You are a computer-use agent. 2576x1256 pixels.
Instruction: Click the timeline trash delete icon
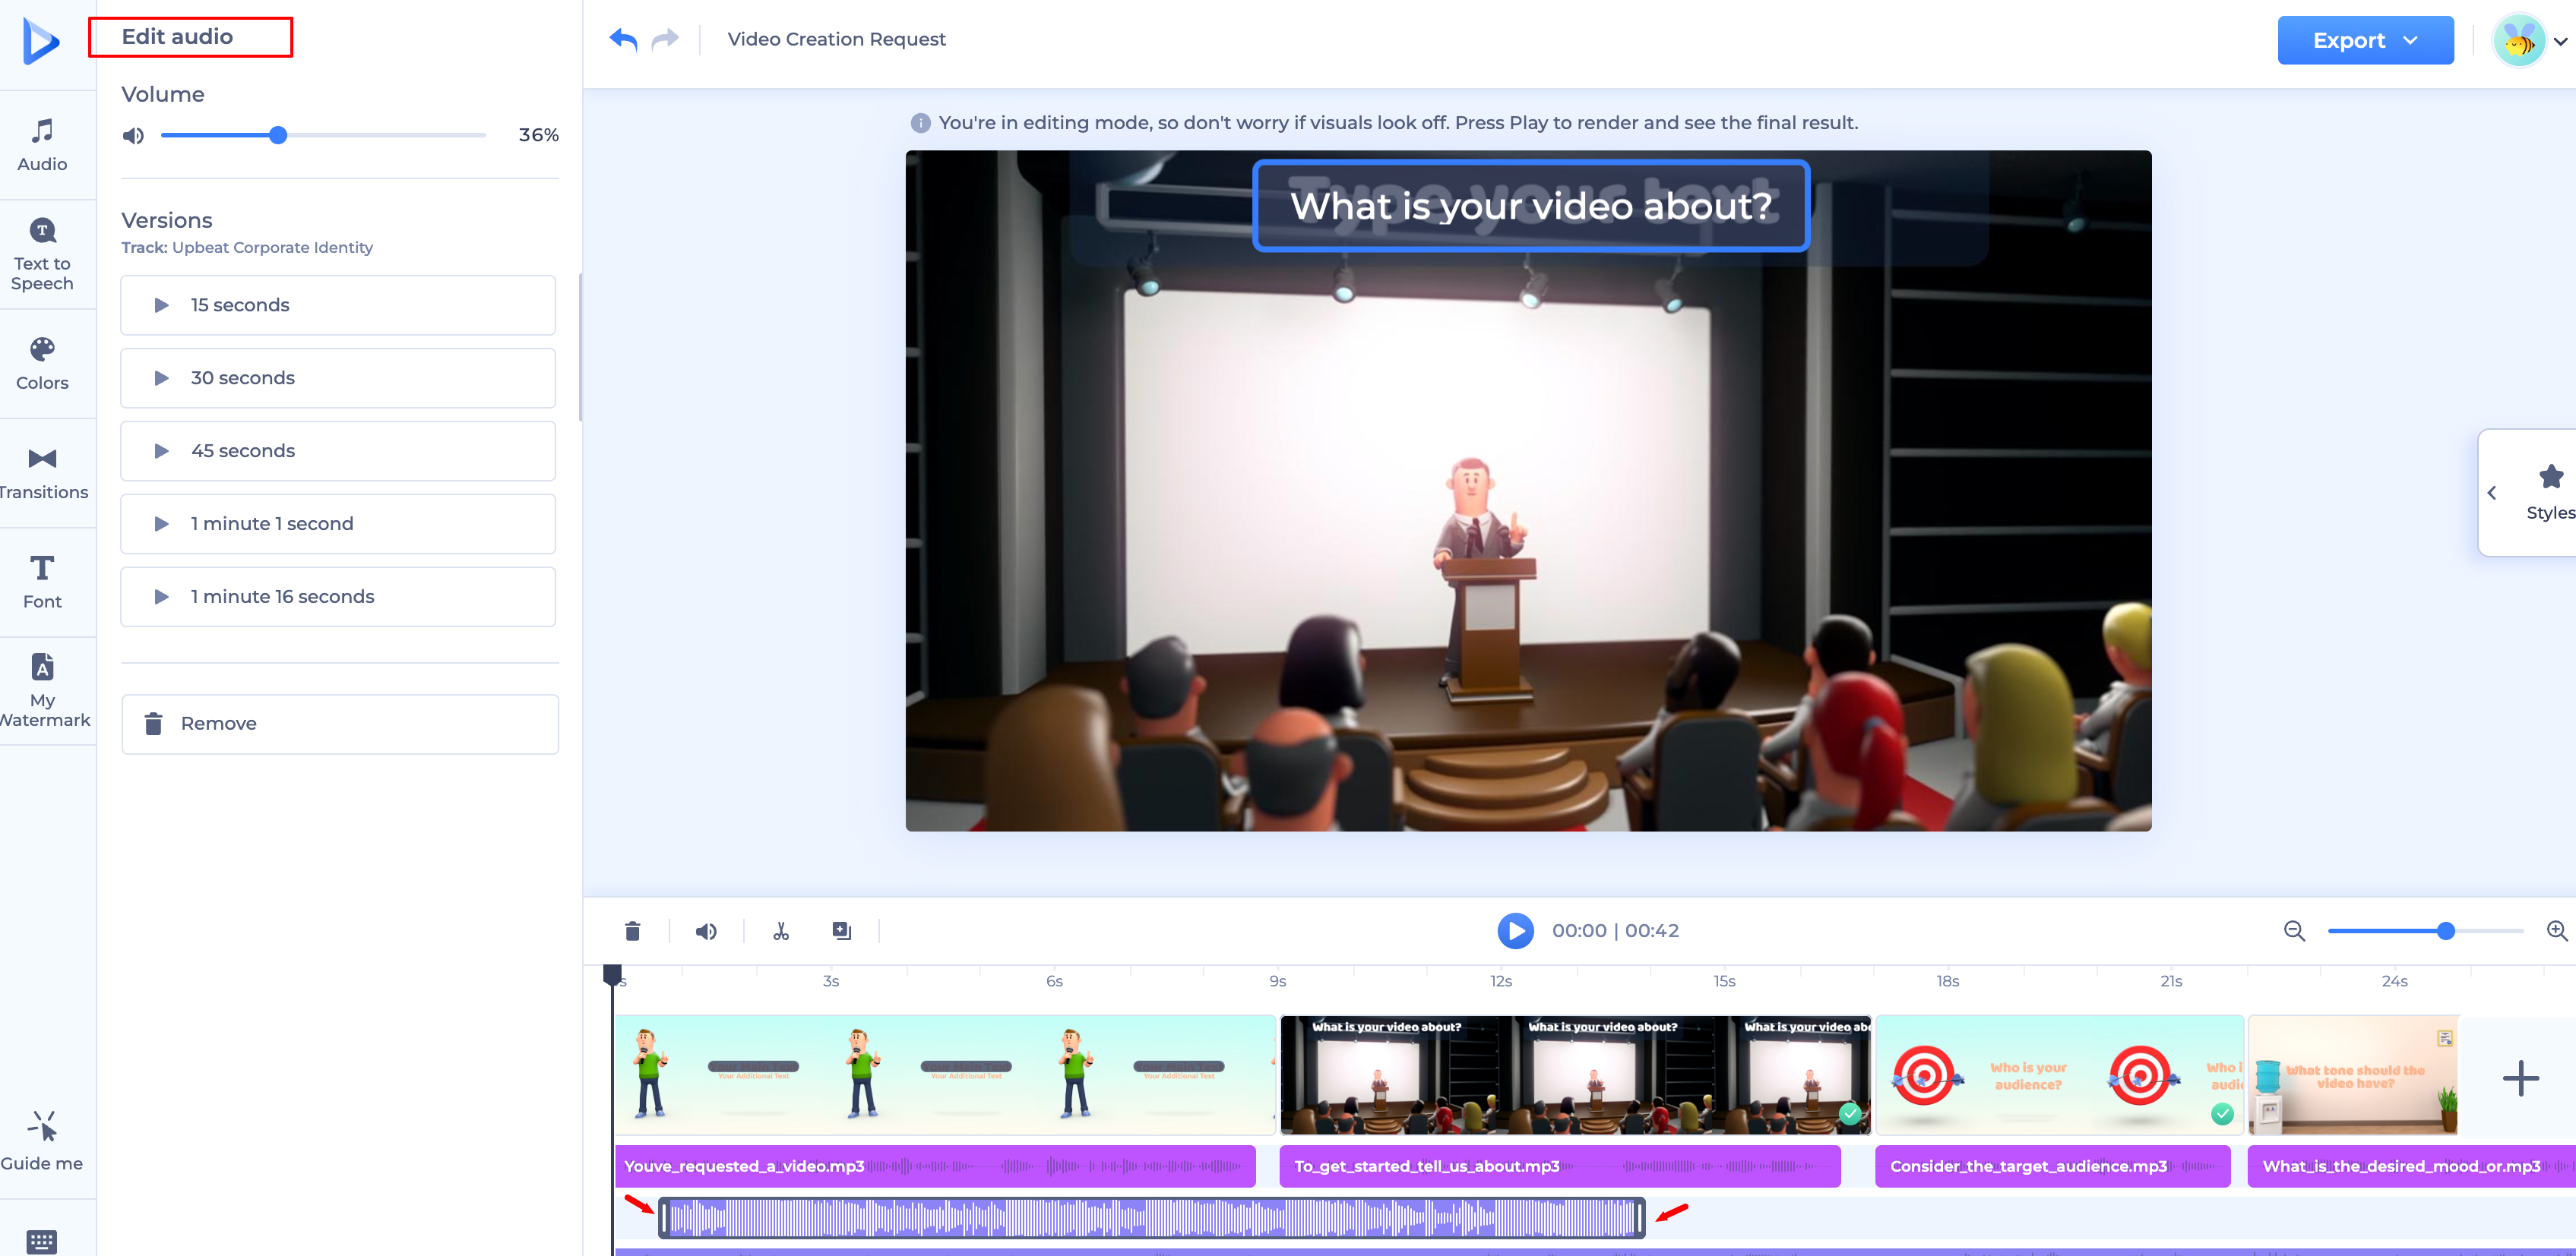pos(632,930)
